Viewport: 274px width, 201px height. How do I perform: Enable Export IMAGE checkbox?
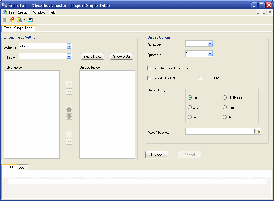(200, 78)
